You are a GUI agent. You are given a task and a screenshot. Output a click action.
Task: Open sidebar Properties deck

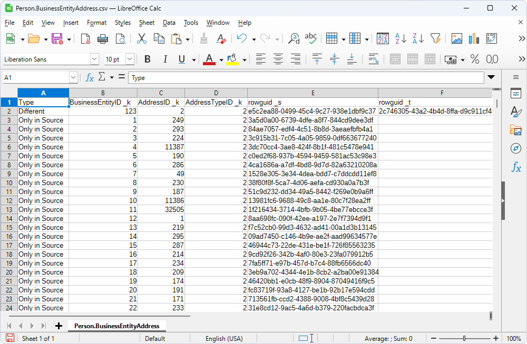[515, 93]
